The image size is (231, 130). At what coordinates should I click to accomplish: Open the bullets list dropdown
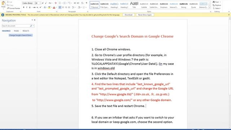click(62, 3)
